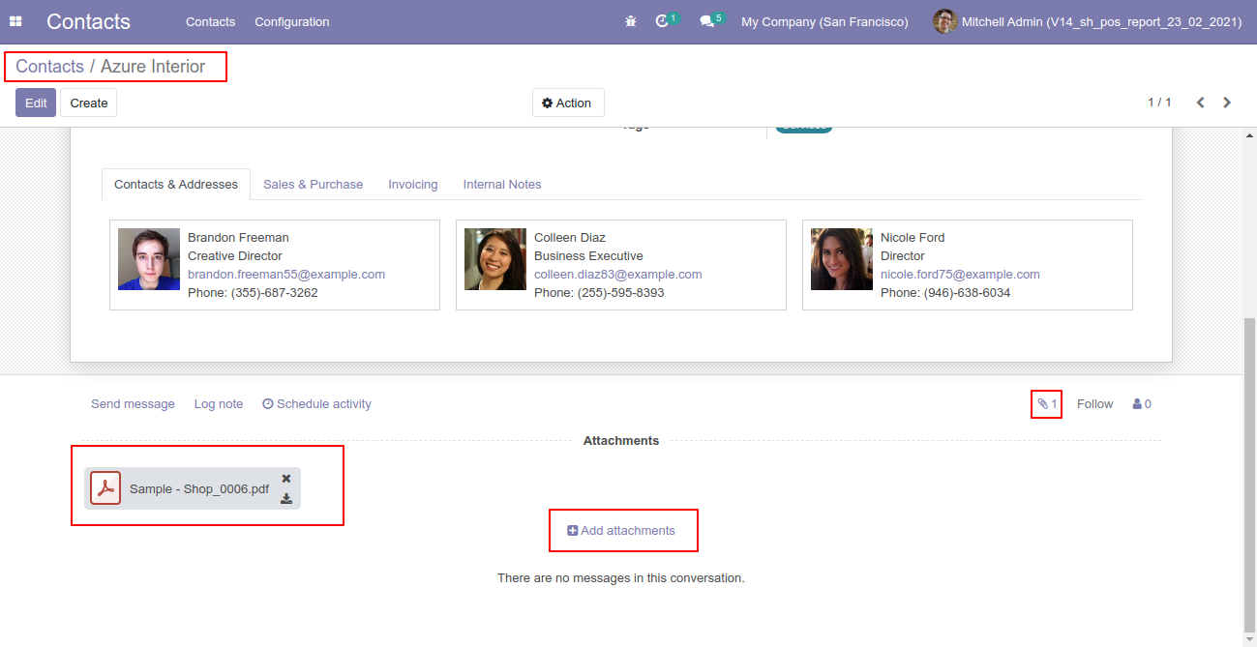
Task: Click phone (946)-638-6034
Action: coord(968,293)
